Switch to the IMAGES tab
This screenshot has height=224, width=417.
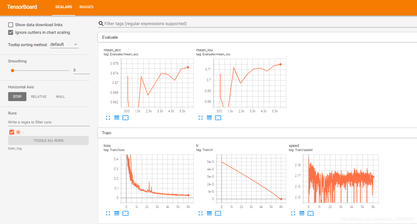click(86, 7)
